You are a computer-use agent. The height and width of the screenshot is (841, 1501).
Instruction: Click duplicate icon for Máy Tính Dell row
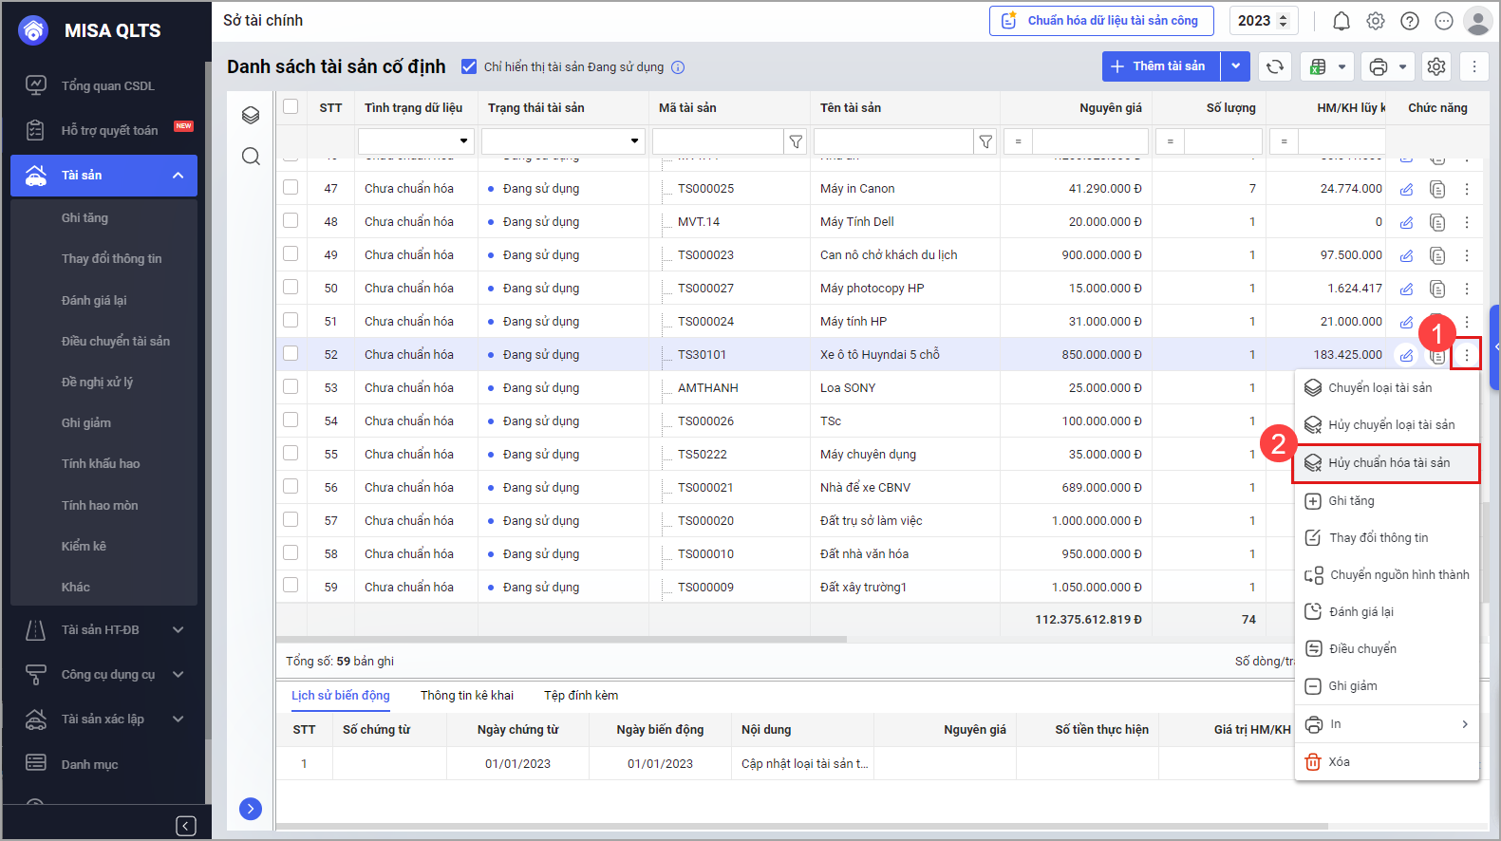point(1437,222)
